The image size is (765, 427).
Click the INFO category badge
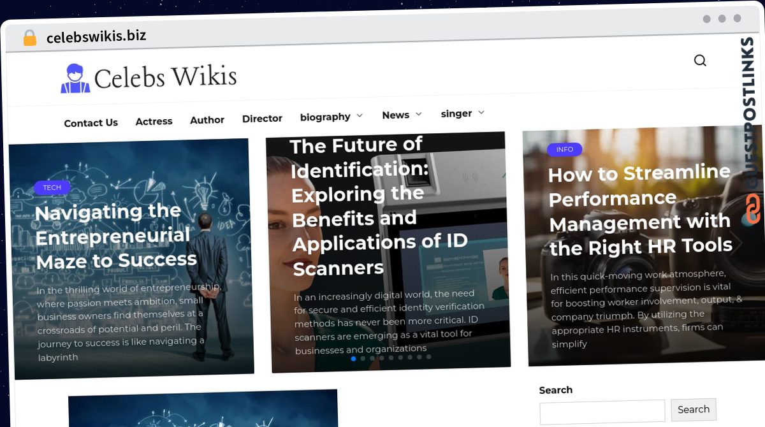click(x=564, y=150)
